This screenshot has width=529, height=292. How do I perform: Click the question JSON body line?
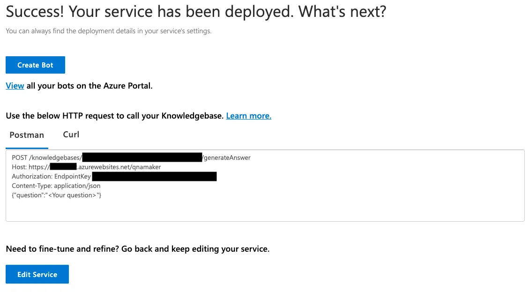(x=57, y=195)
